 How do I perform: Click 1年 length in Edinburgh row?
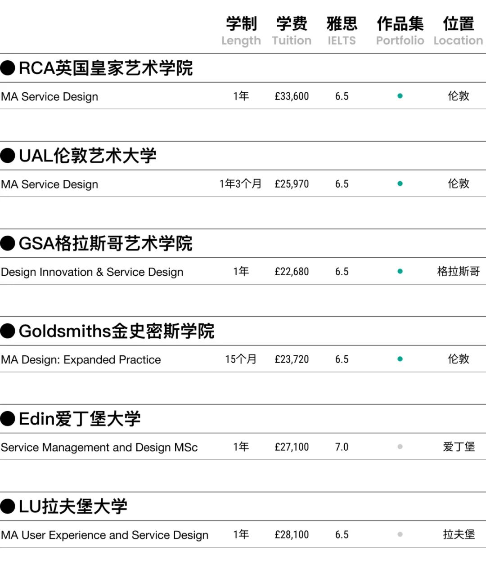click(241, 447)
